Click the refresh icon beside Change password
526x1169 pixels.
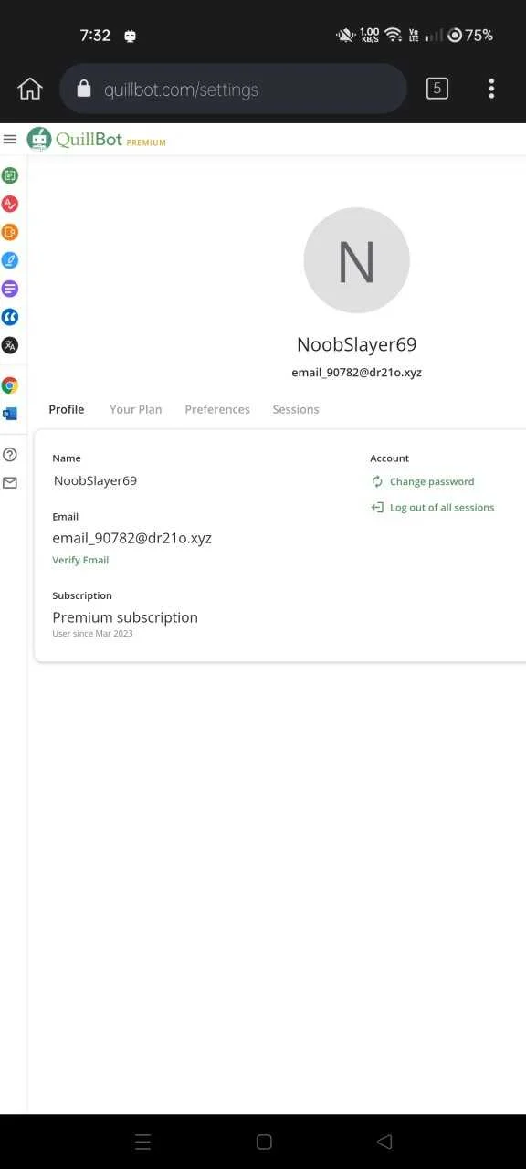(377, 481)
